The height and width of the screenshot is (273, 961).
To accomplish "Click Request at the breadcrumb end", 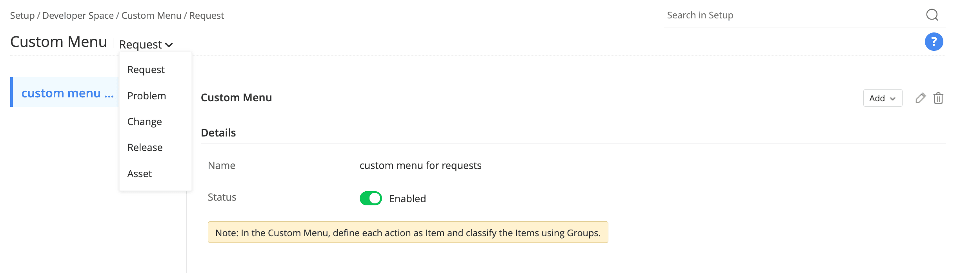I will (207, 16).
